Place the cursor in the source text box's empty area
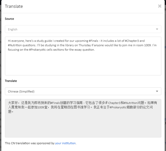The height and width of the screenshot is (151, 166). coord(83,63)
